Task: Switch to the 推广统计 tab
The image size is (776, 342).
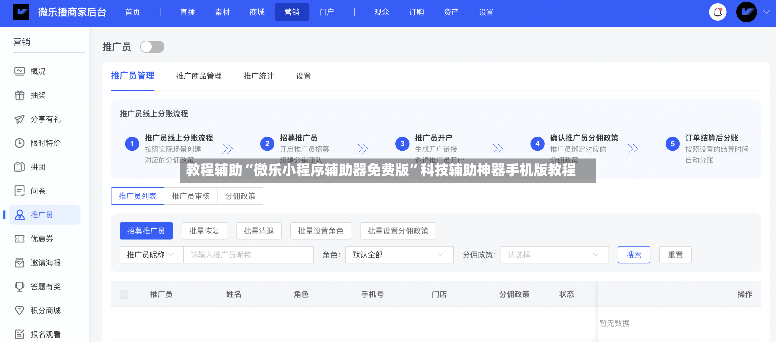Action: click(x=259, y=76)
